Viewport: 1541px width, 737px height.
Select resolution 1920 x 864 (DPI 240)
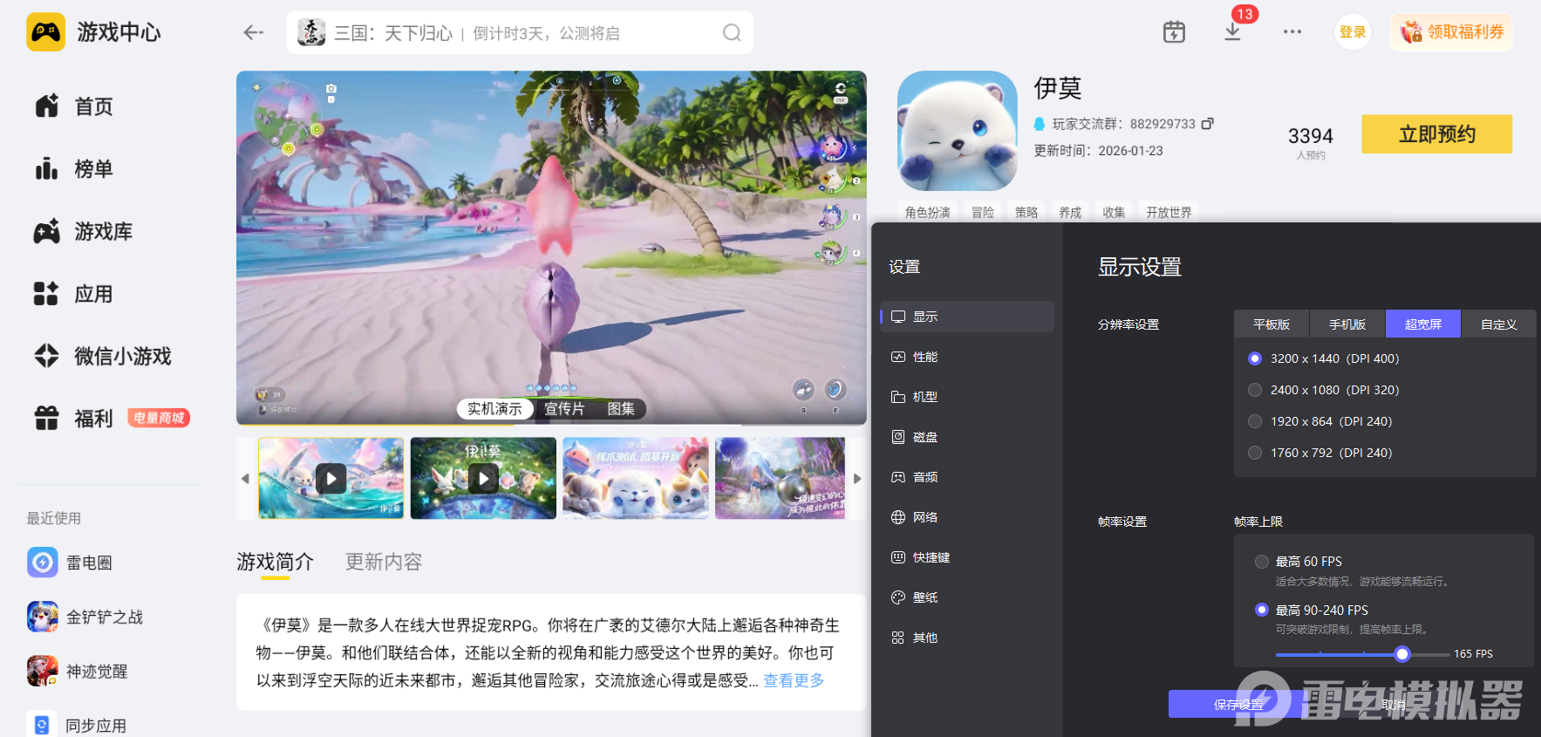point(1255,421)
